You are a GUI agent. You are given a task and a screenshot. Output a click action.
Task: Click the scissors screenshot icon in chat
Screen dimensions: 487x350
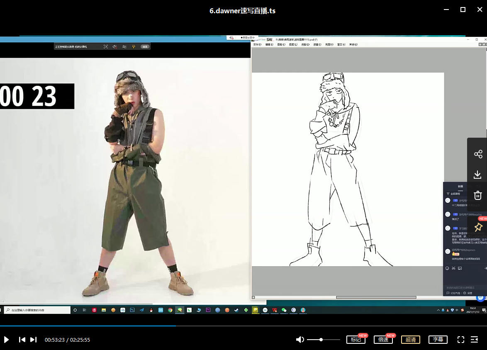click(x=453, y=268)
